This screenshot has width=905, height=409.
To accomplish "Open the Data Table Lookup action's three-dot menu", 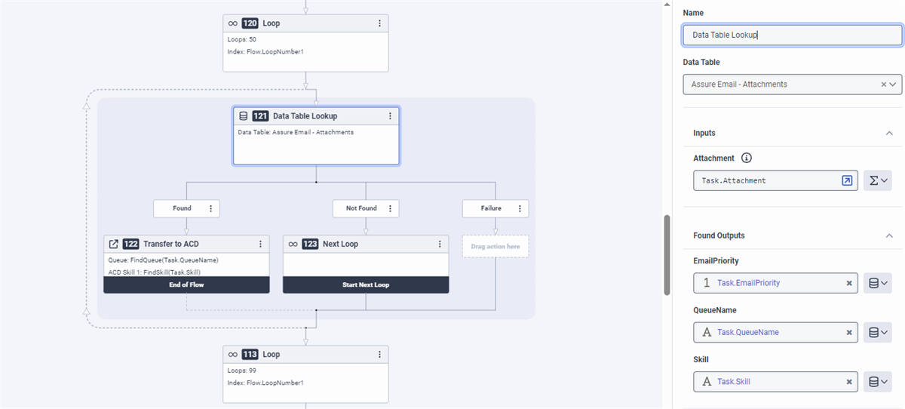I will tap(390, 116).
